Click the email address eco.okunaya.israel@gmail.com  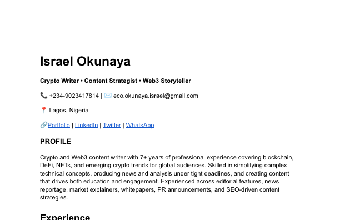click(156, 96)
